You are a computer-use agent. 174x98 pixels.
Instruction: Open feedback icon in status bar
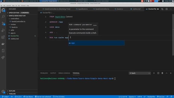[x=167, y=97]
